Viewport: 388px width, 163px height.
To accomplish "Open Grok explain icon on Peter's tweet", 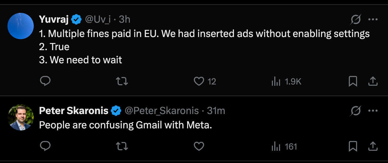I will tap(355, 111).
